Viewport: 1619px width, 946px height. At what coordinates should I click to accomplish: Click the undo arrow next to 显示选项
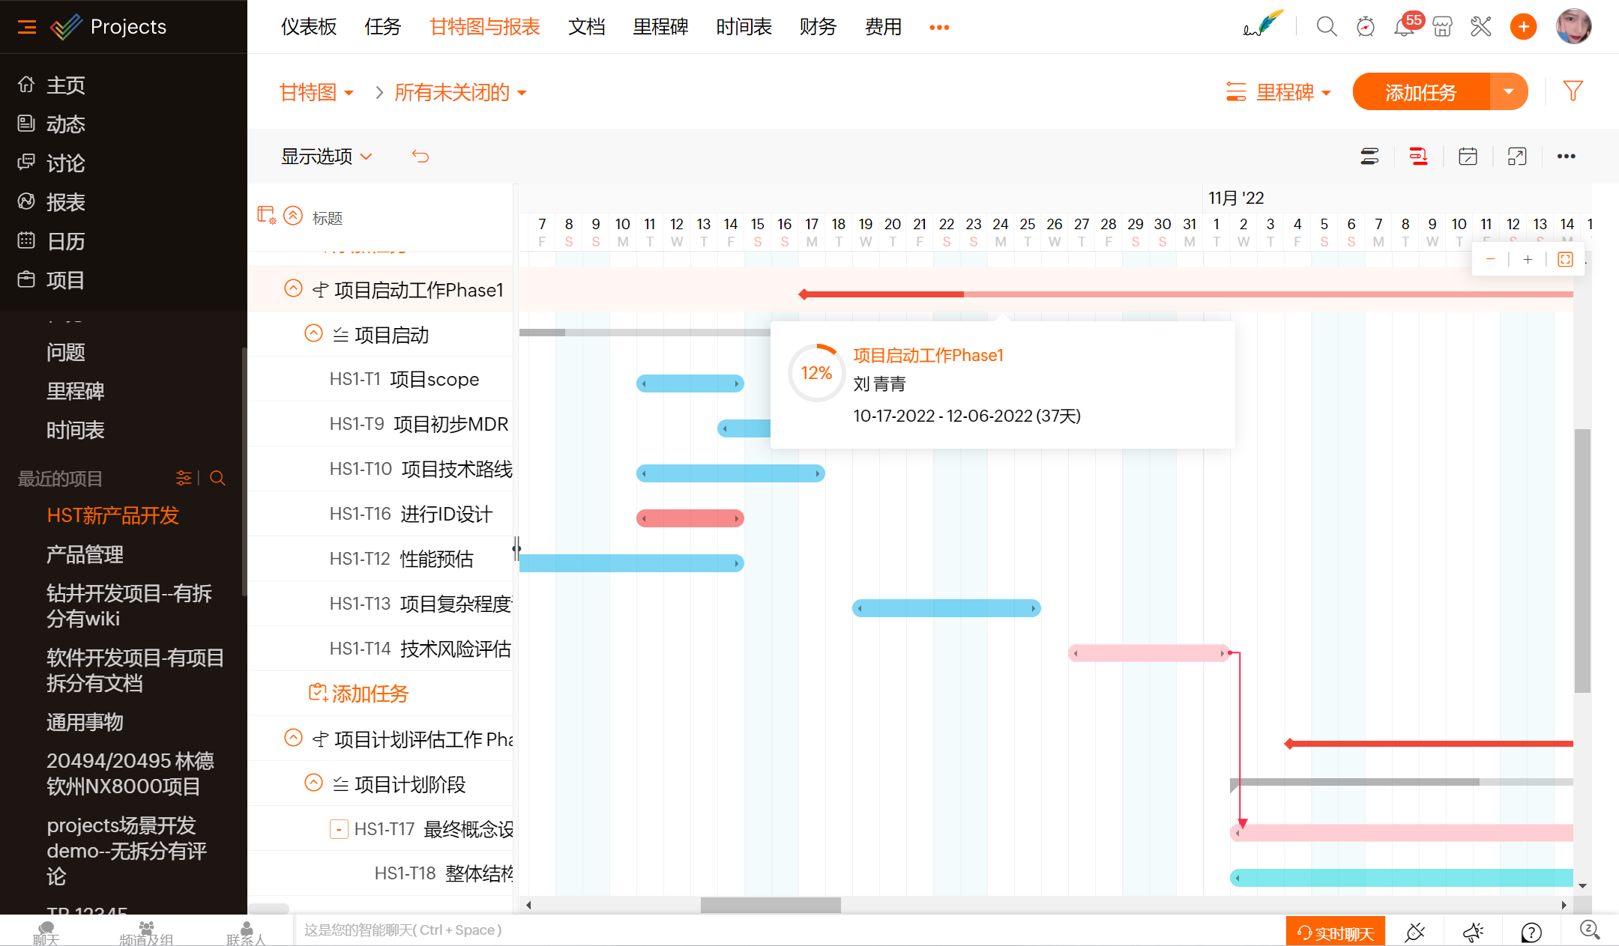pyautogui.click(x=420, y=157)
